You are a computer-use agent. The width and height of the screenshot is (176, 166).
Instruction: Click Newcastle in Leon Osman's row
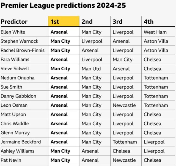pyautogui.click(x=124, y=105)
